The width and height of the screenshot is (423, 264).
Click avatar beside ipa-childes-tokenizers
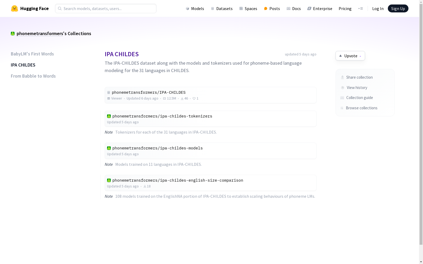pyautogui.click(x=109, y=116)
